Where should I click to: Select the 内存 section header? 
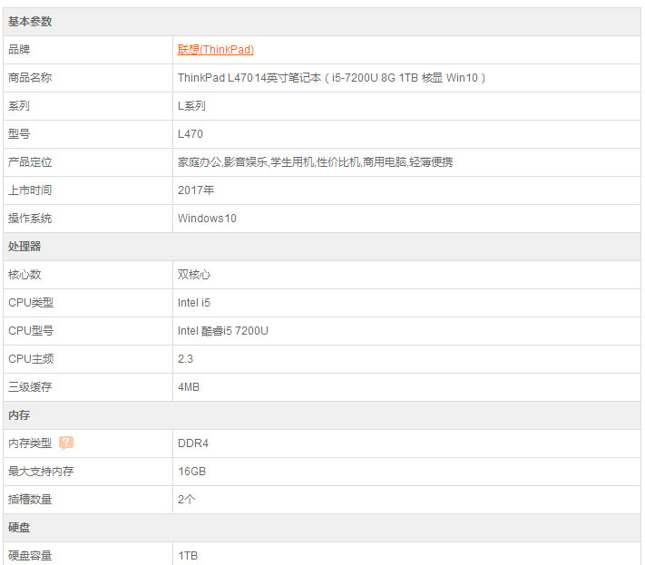pyautogui.click(x=322, y=415)
